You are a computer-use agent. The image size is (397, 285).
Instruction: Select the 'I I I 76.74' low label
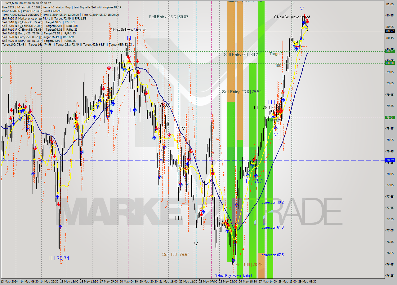(x=59, y=258)
